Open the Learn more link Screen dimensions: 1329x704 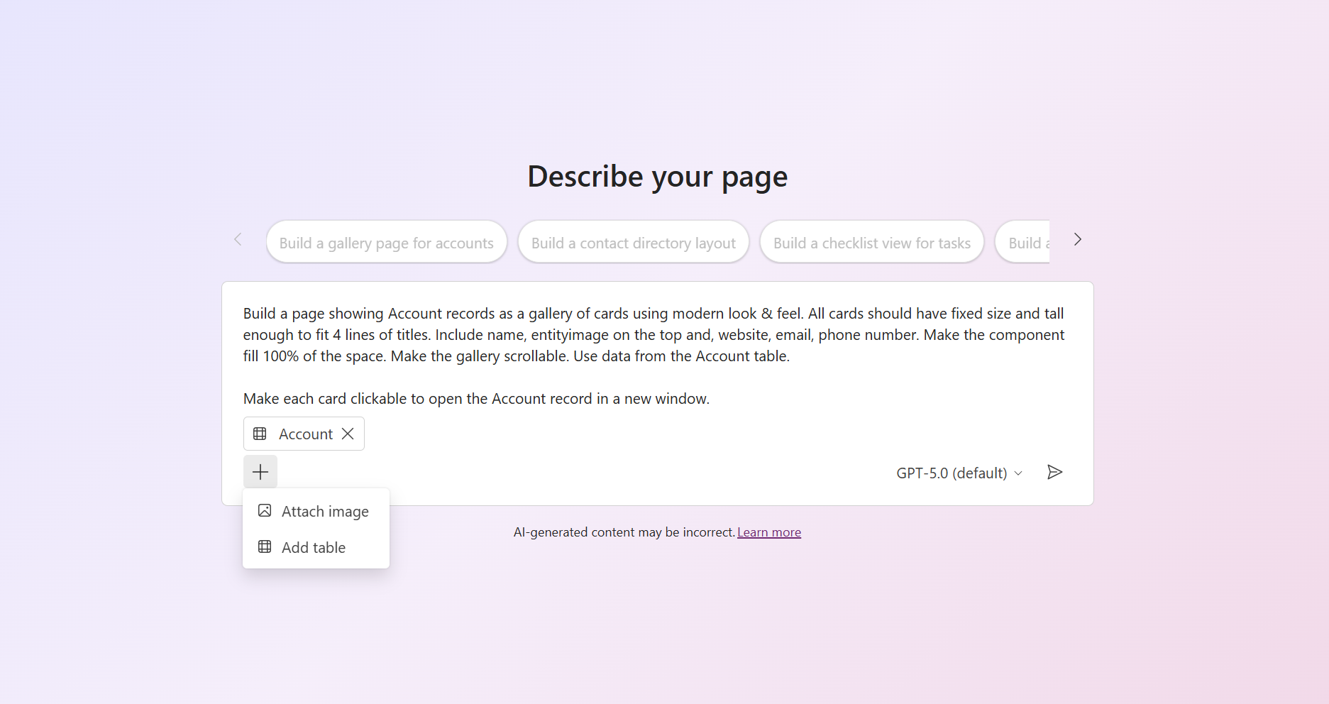(x=769, y=532)
